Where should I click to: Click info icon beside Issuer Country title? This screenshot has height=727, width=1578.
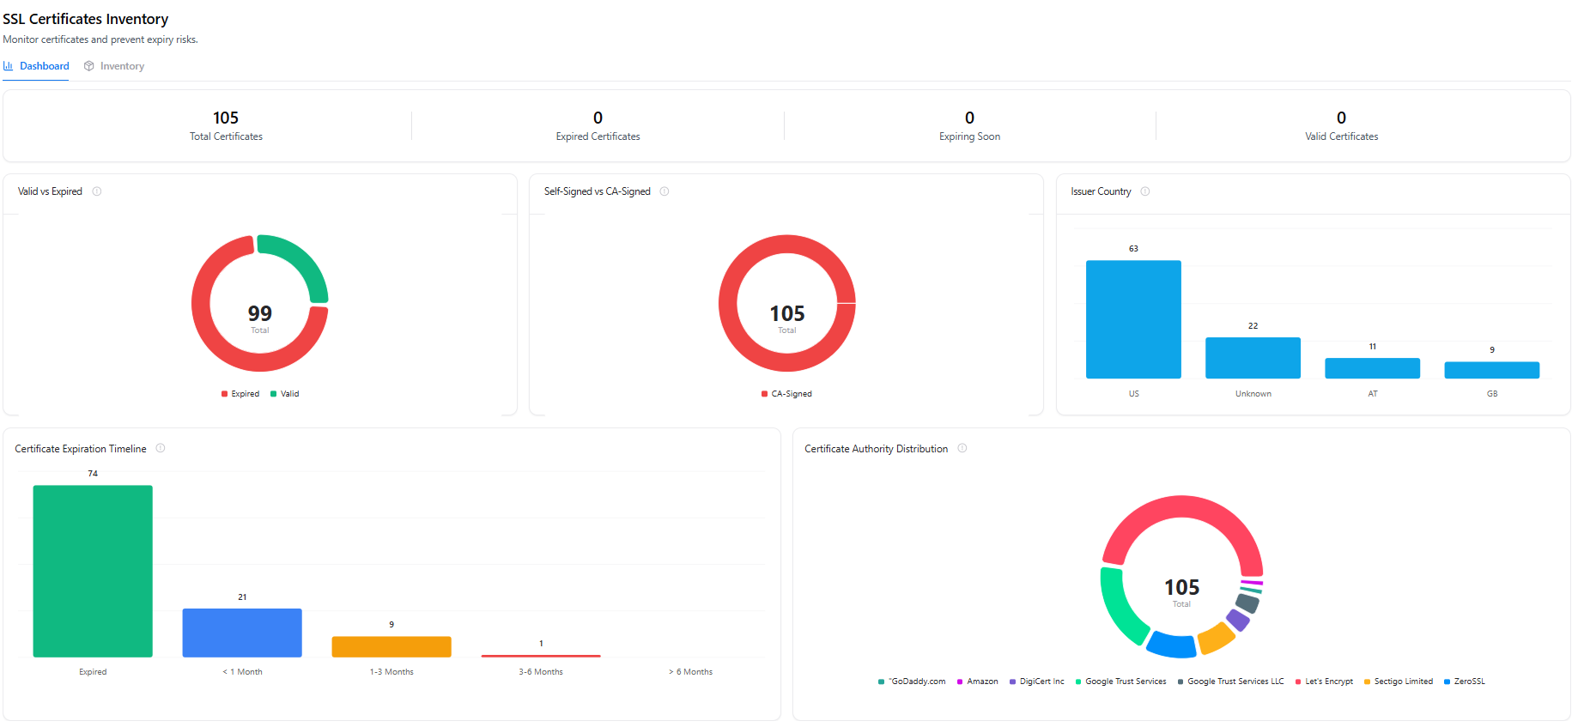click(x=1145, y=191)
